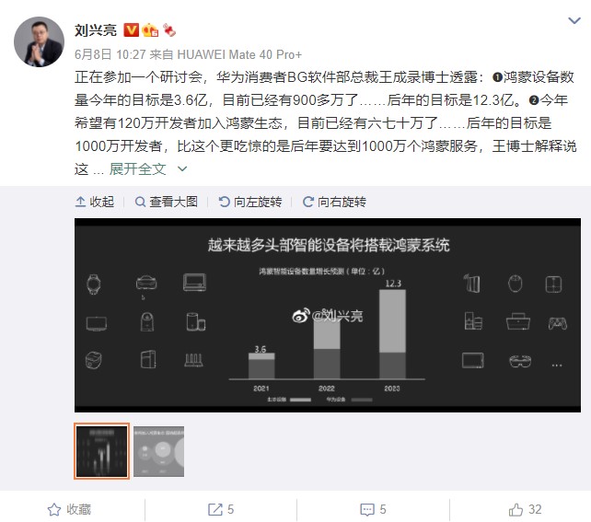Select the first dark chart thumbnail
This screenshot has height=522, width=591.
102,451
